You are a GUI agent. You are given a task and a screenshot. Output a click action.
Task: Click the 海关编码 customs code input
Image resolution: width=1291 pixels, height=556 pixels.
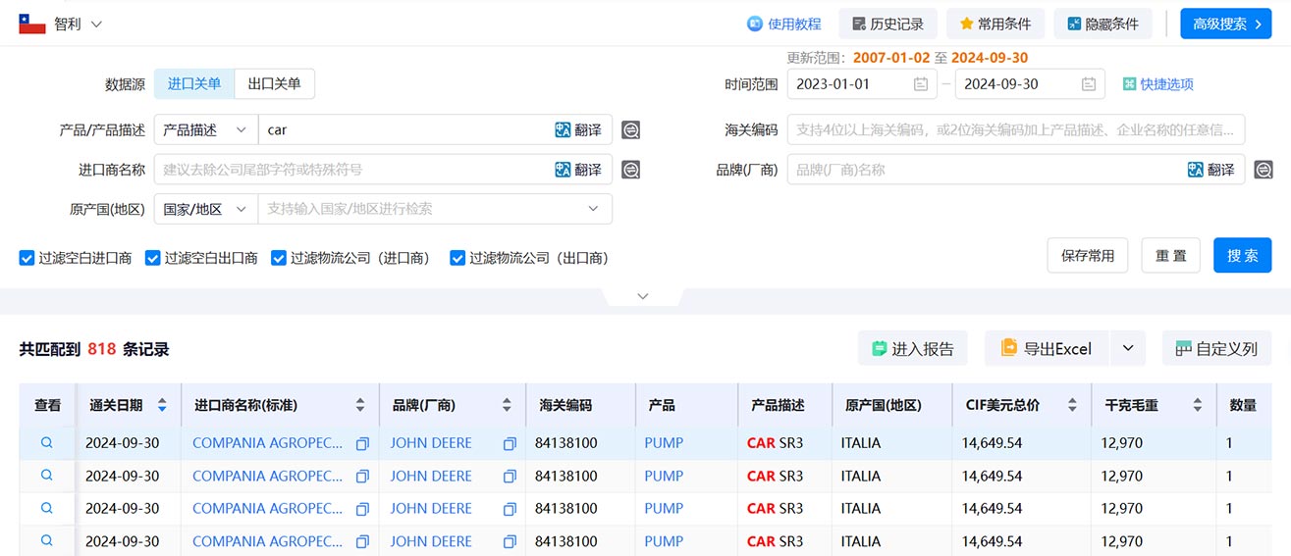click(x=1016, y=129)
